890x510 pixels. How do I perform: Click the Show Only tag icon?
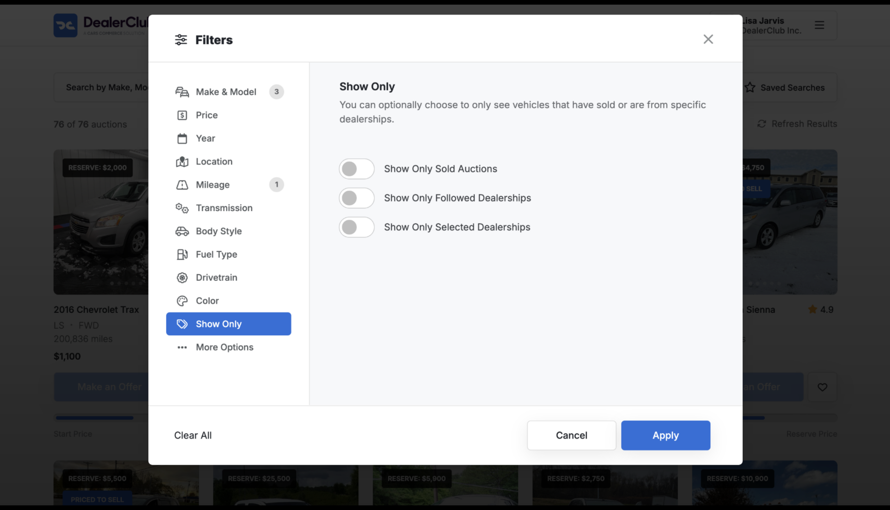click(182, 324)
